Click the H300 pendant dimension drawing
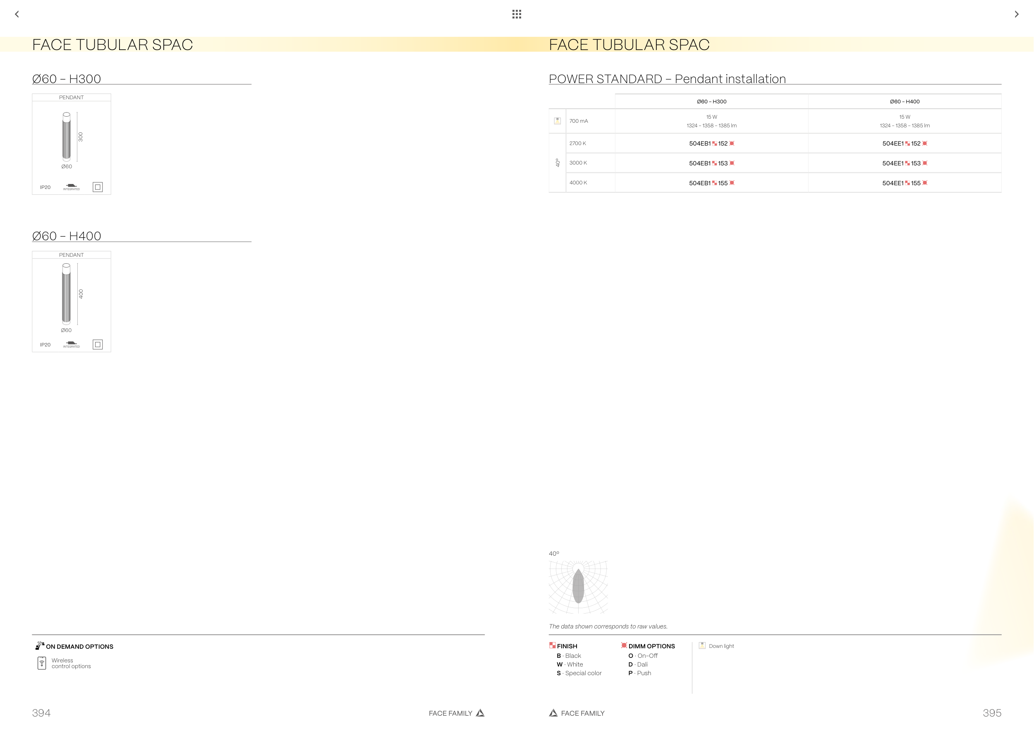This screenshot has width=1034, height=731. (x=67, y=137)
